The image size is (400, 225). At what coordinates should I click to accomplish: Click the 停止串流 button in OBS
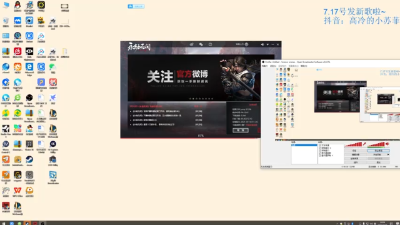point(378,151)
